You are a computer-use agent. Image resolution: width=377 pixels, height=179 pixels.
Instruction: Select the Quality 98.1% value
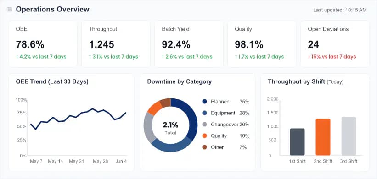tap(249, 44)
